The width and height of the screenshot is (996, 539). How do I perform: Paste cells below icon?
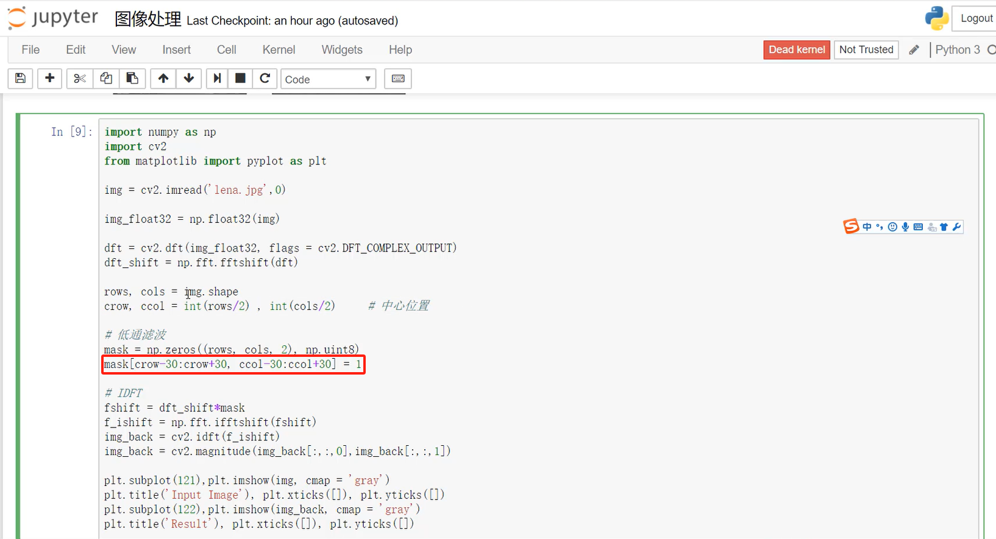(132, 78)
